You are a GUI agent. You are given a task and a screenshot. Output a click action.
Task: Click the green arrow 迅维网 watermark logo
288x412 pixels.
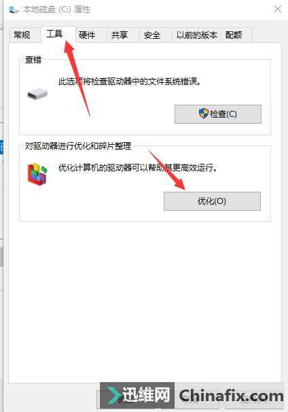point(115,396)
